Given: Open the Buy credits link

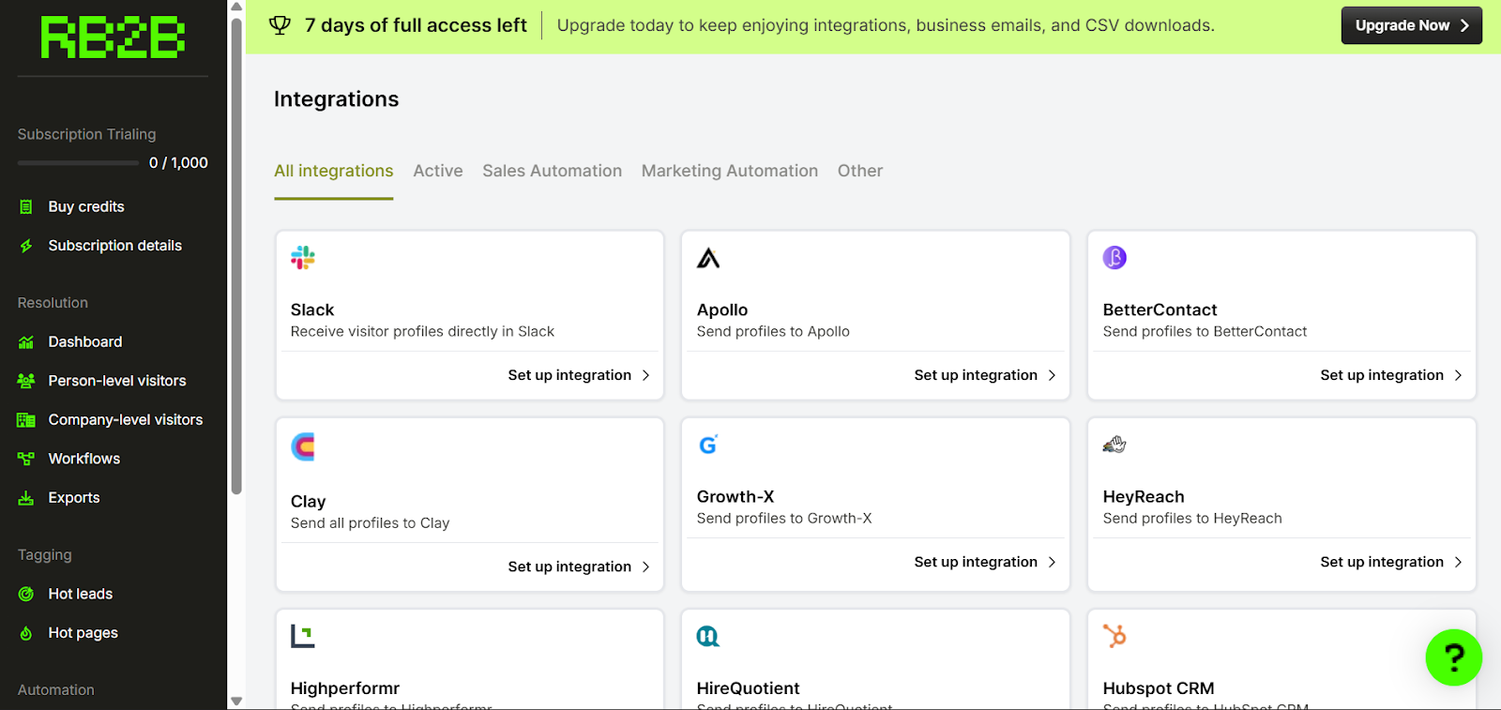Looking at the screenshot, I should pos(85,206).
